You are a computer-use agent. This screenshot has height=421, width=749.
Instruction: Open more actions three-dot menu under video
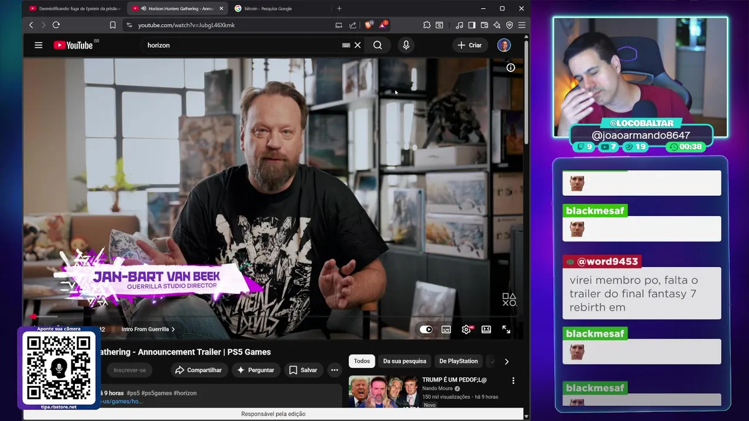334,370
